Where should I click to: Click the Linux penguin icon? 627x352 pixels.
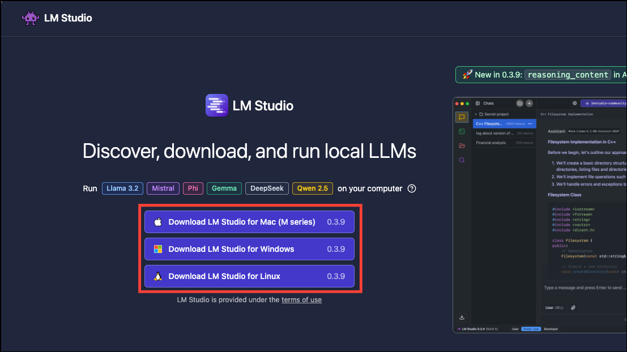[x=158, y=276]
